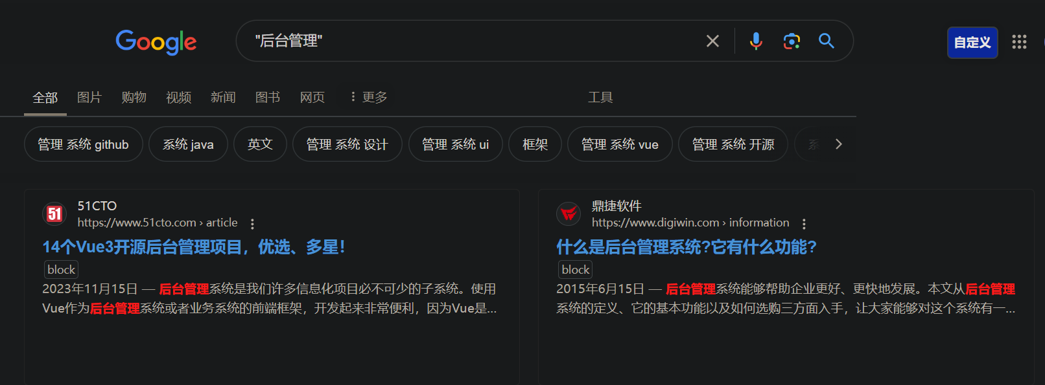Click the magnifier search icon
Screen dimensions: 1045x385
827,41
